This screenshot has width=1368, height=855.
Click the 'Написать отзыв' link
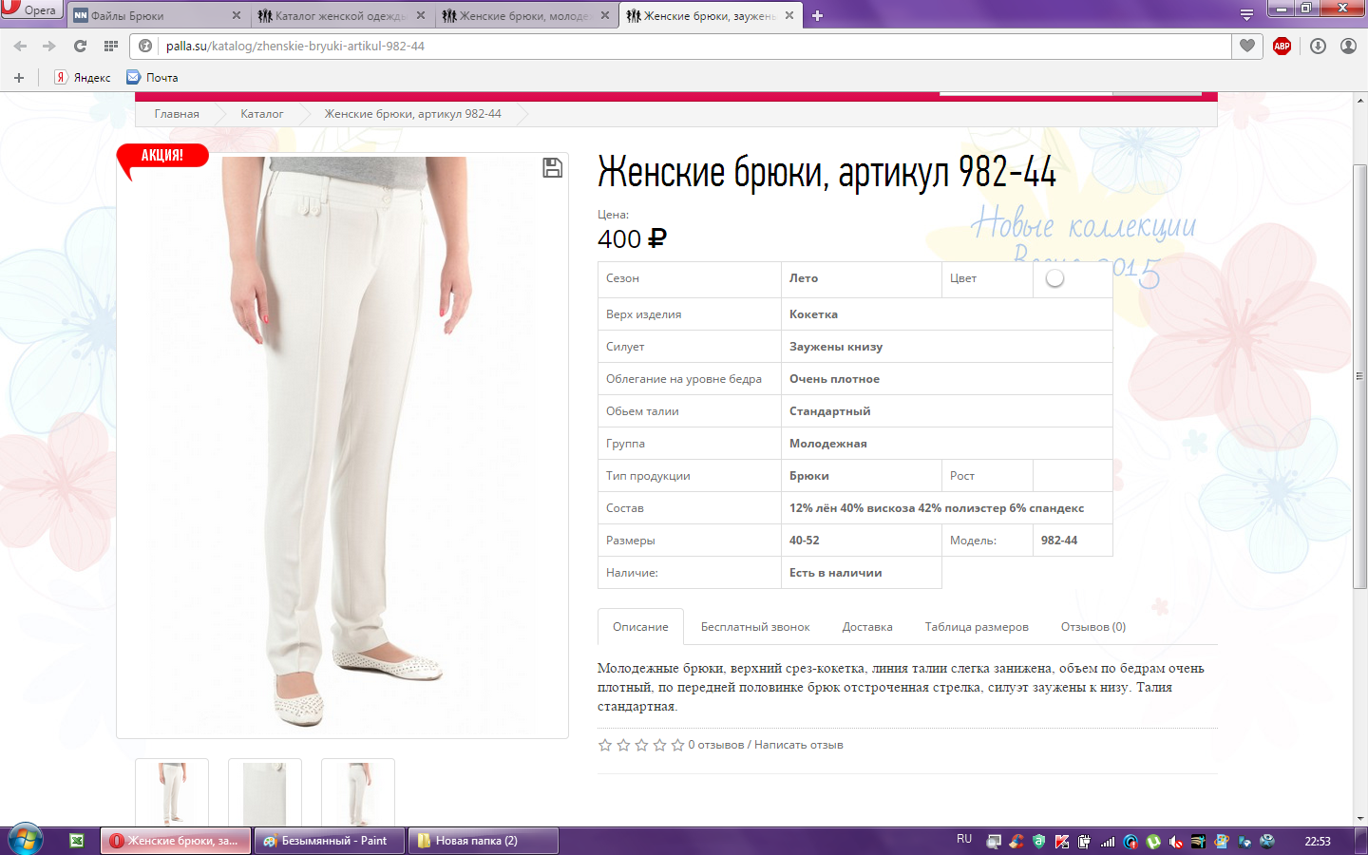[799, 745]
